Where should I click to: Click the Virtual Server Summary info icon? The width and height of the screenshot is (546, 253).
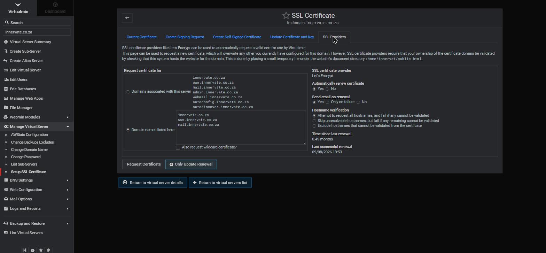(6, 42)
